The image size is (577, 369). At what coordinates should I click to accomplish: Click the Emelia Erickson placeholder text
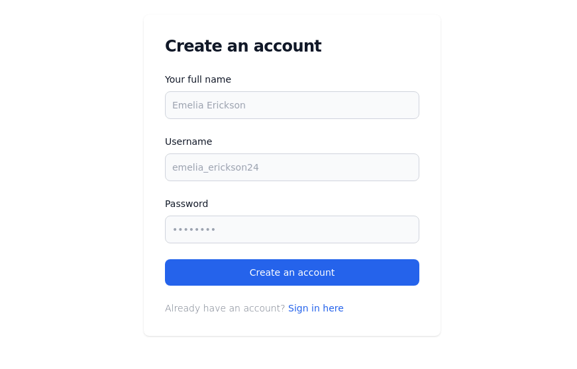tap(209, 105)
